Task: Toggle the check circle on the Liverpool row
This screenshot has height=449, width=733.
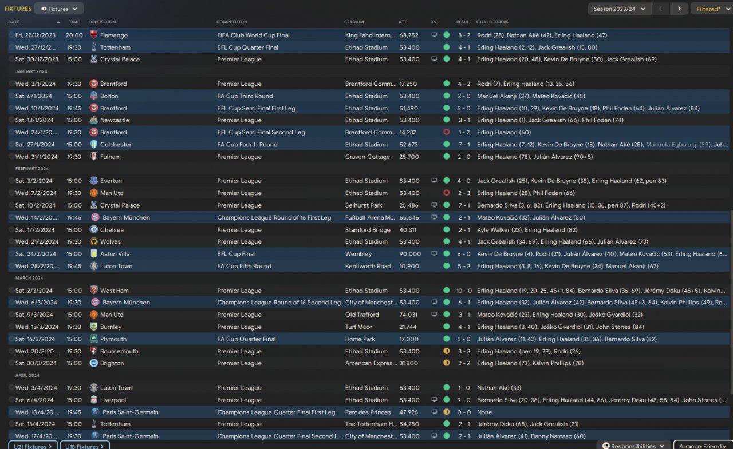Action: [x=11, y=400]
